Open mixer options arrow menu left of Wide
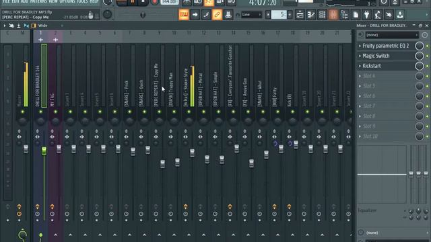This screenshot has width=431, height=242. 5,26
